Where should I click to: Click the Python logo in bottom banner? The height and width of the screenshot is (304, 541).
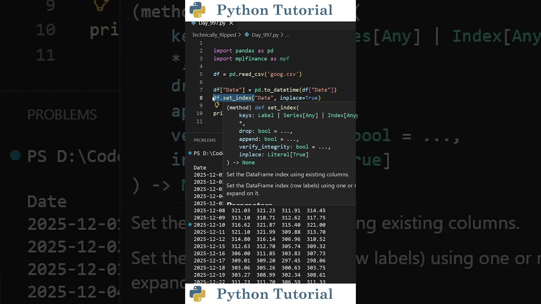click(x=197, y=294)
